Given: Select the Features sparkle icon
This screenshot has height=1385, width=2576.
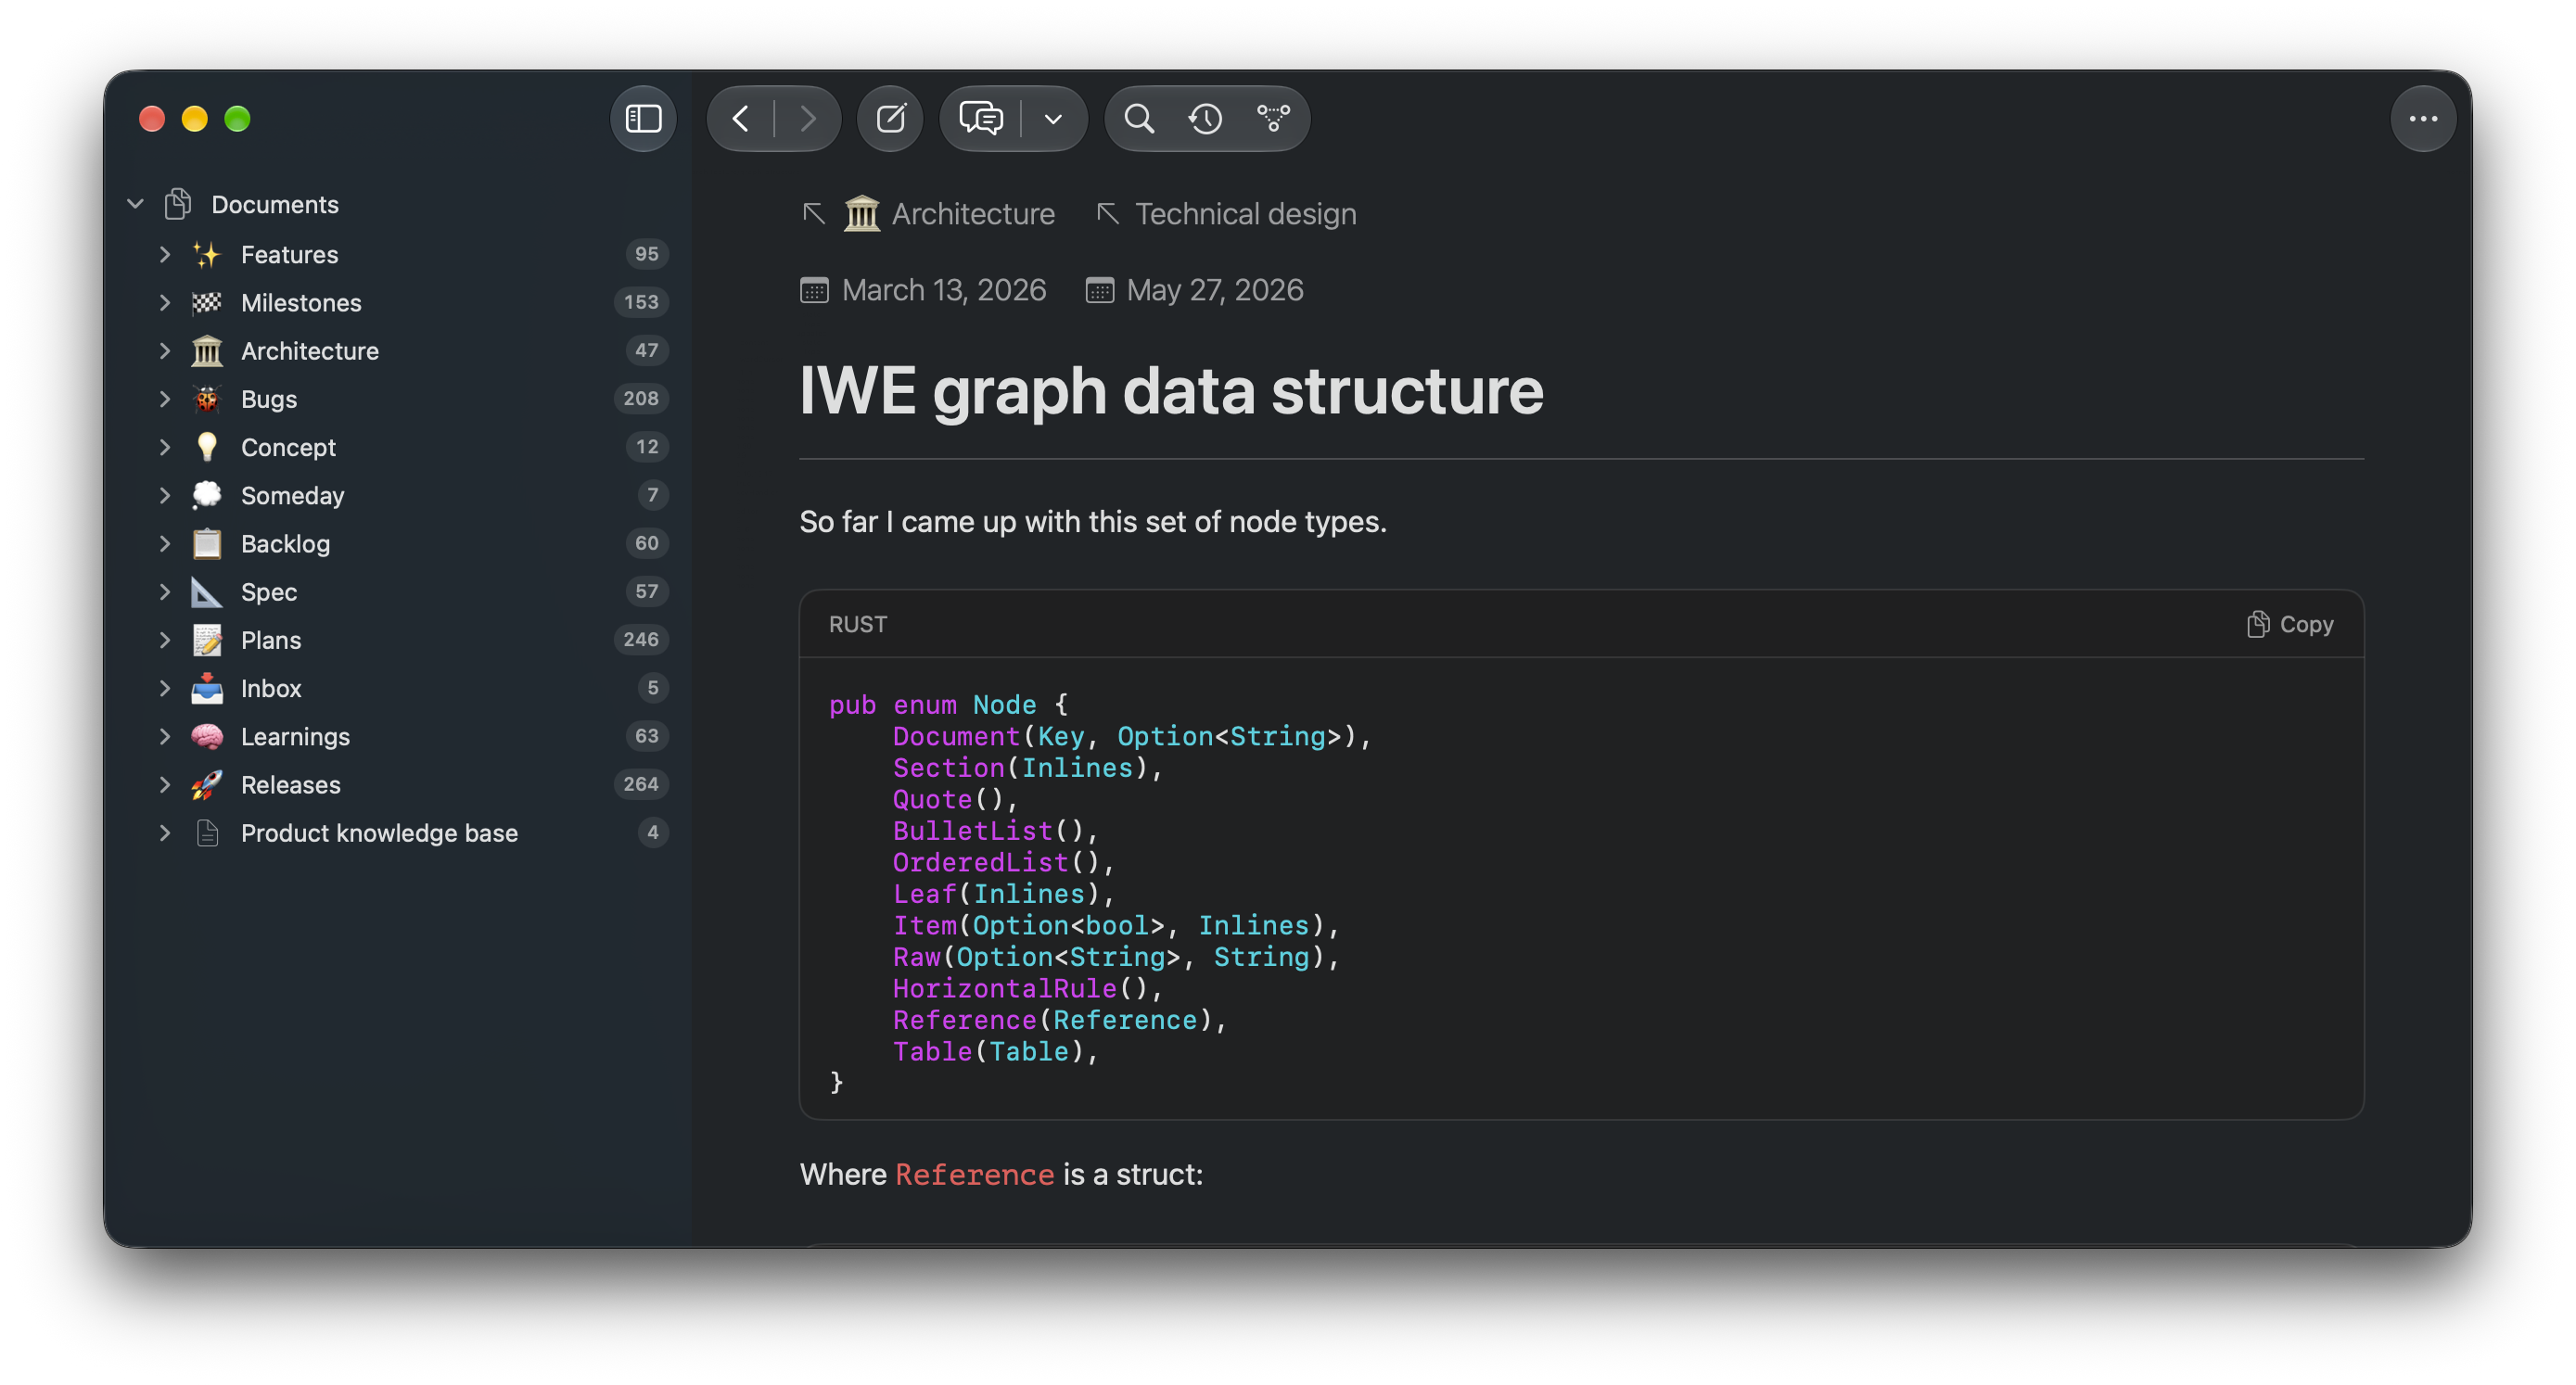Looking at the screenshot, I should tap(207, 254).
